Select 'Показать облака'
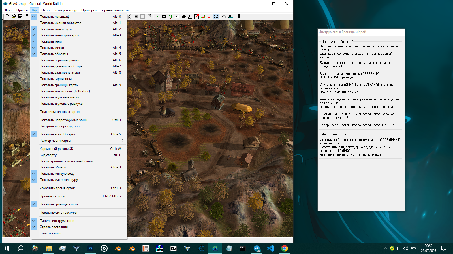Image resolution: width=453 pixels, height=254 pixels. (x=78, y=167)
